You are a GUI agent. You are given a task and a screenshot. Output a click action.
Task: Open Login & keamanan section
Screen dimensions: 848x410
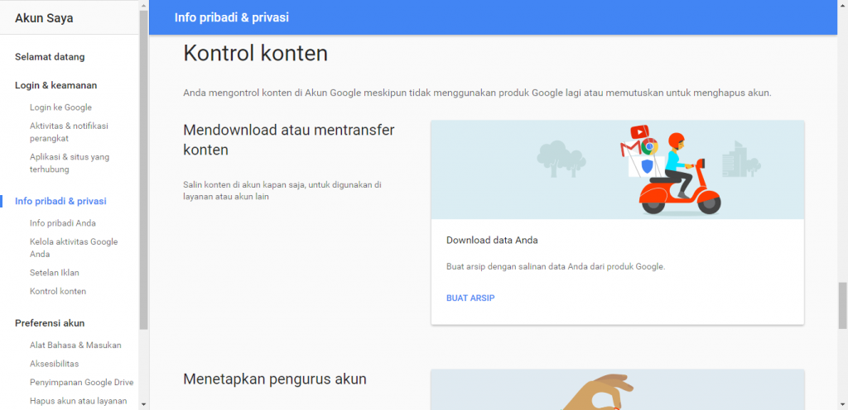pos(55,85)
